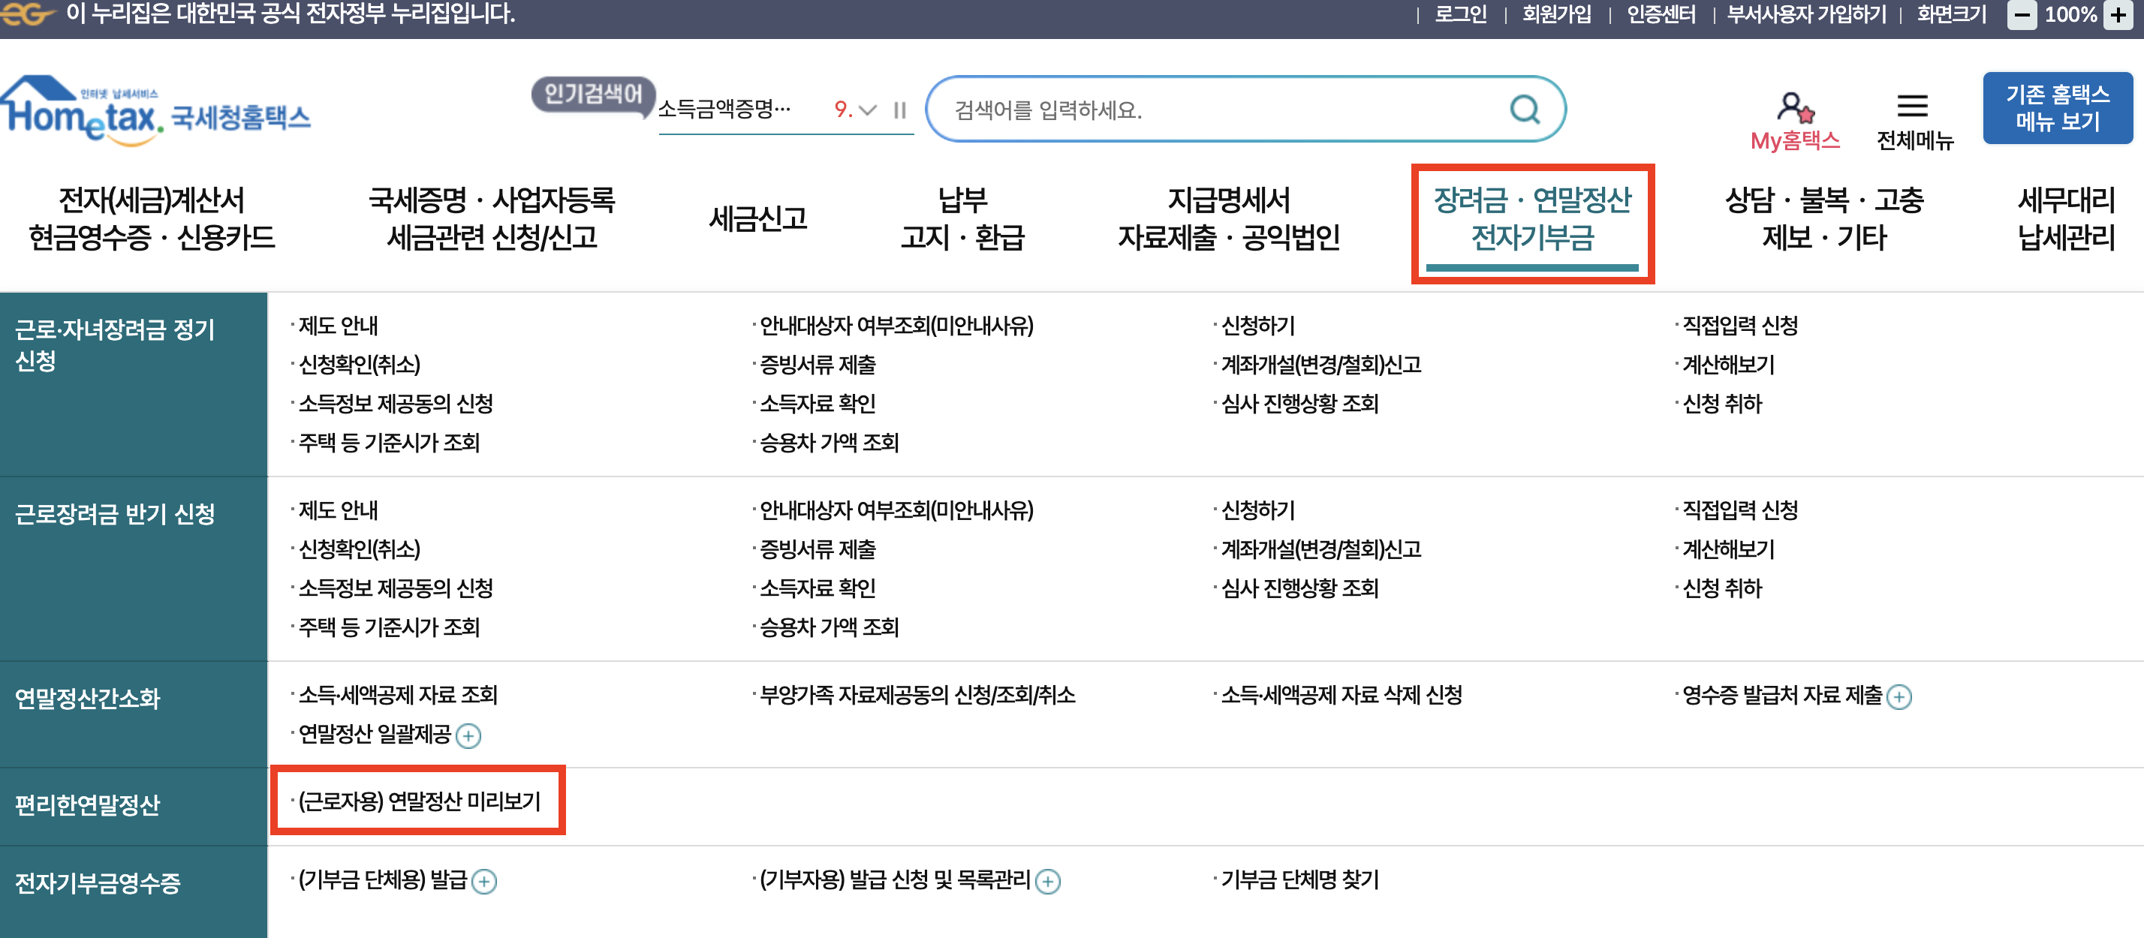Expand (기부금 단체용) 발급 plus icon
Image resolution: width=2144 pixels, height=938 pixels.
click(x=483, y=882)
